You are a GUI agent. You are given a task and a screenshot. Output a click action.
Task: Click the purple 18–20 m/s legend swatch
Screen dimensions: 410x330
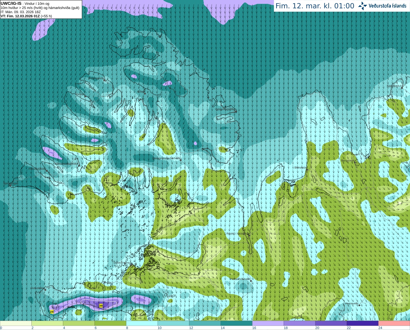click(x=299, y=323)
